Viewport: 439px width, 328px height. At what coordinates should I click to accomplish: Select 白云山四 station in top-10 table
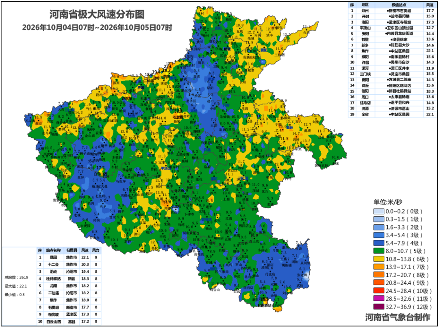[53, 321]
